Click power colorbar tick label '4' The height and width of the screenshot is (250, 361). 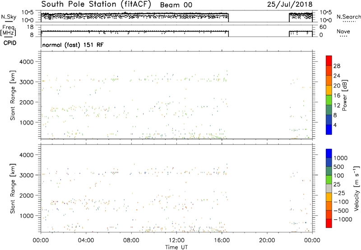pos(335,125)
